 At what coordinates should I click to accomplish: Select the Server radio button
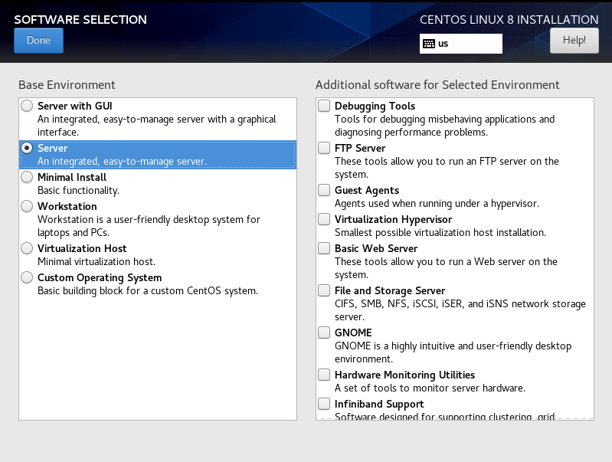(27, 148)
